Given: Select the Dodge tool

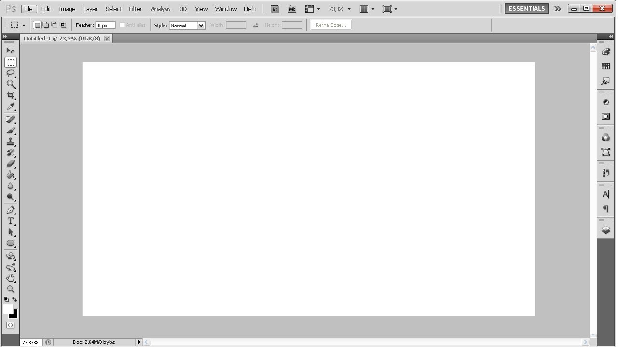Looking at the screenshot, I should pos(11,197).
